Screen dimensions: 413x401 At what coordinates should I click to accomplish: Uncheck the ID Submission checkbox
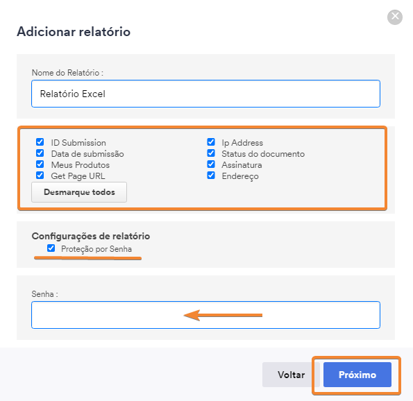coord(40,142)
